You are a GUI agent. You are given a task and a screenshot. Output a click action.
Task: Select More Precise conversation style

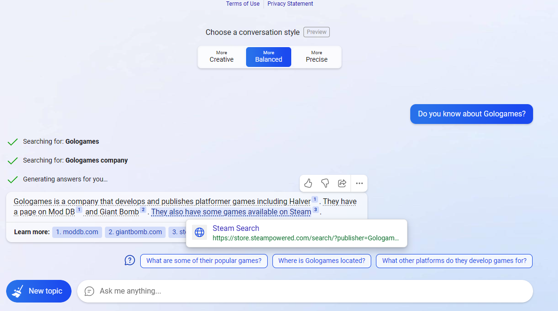coord(316,57)
